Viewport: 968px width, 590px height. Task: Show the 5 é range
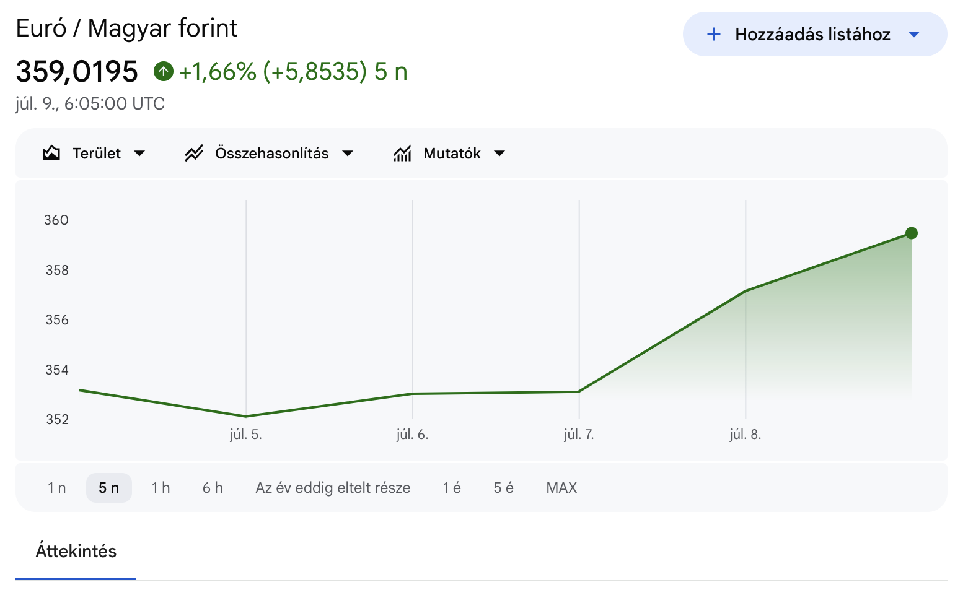pos(503,488)
